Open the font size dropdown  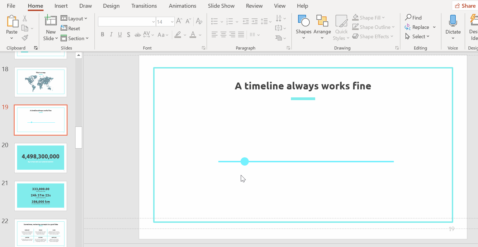172,22
